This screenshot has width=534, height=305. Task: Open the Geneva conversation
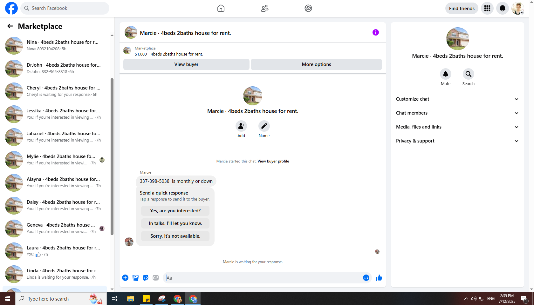point(55,228)
